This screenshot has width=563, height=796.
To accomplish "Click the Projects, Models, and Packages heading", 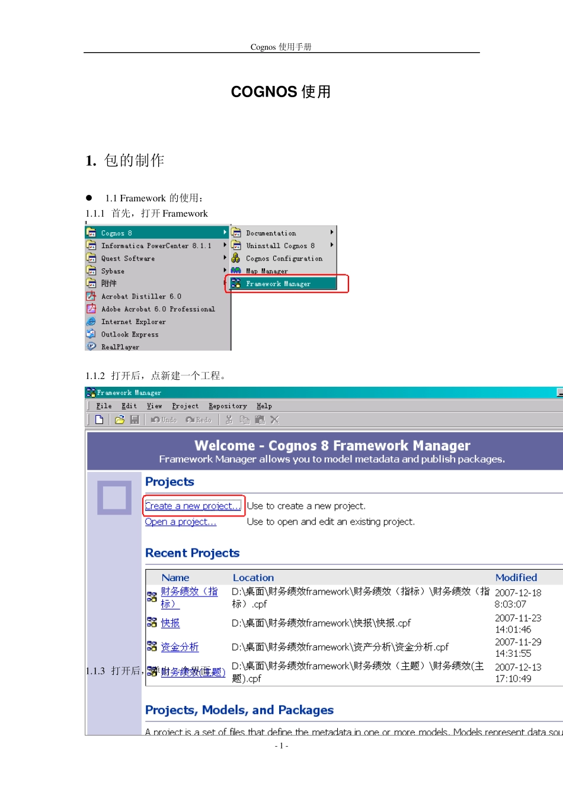I will click(239, 710).
